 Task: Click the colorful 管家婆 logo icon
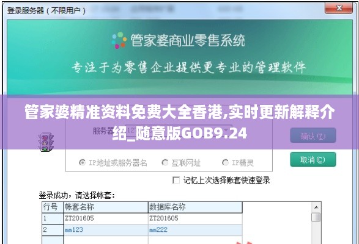click(x=119, y=40)
